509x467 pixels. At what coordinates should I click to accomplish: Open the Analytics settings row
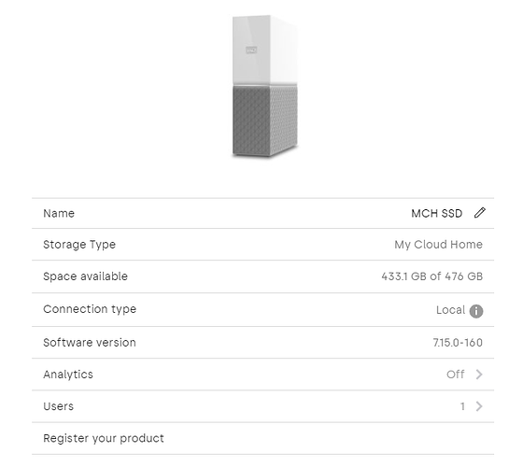click(263, 375)
